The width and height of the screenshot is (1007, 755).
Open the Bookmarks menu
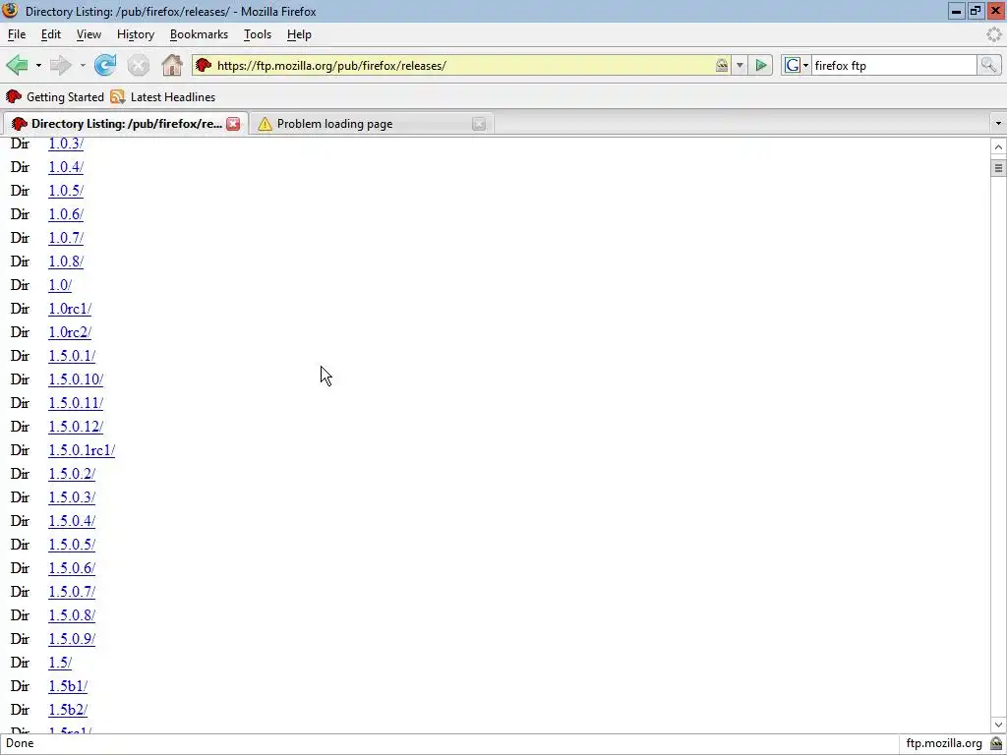[199, 34]
